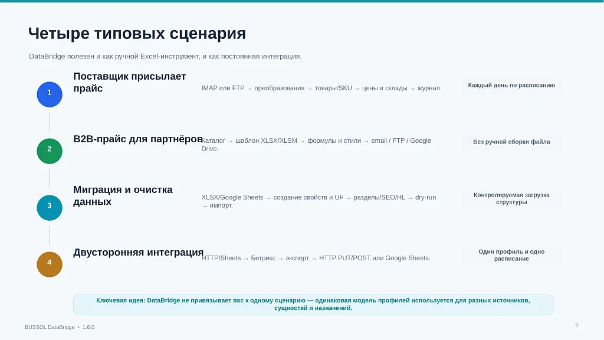Select the 'Четыре типовых сценария' slide title
The width and height of the screenshot is (604, 340).
pyautogui.click(x=137, y=34)
